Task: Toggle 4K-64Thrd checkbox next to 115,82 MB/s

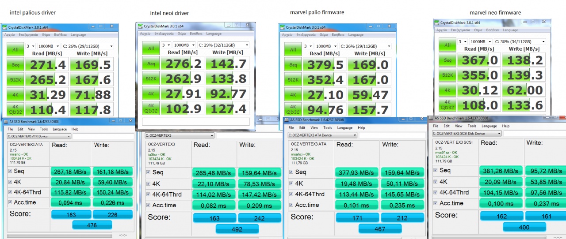Action: click(10, 192)
